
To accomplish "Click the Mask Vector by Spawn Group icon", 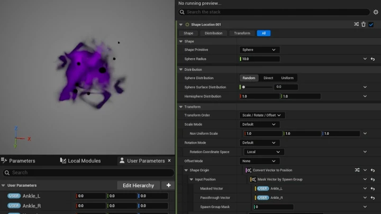I will click(254, 179).
